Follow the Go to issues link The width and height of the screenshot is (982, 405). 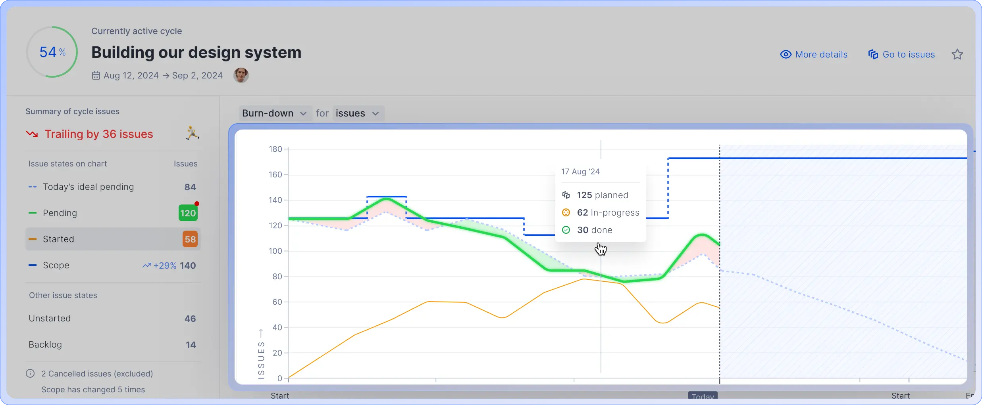(908, 54)
